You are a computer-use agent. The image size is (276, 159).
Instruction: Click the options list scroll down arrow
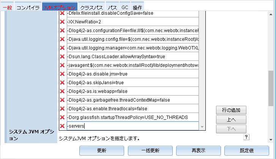pyautogui.click(x=202, y=127)
